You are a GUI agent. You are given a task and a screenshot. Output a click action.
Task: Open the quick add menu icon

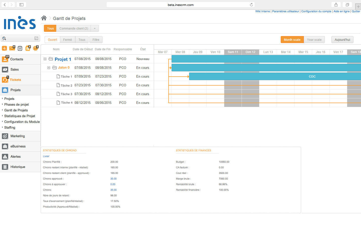[x=4, y=48]
